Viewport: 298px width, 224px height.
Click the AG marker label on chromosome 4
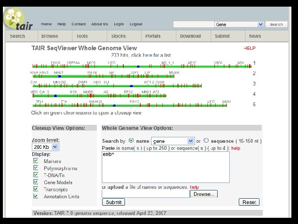tap(106, 92)
